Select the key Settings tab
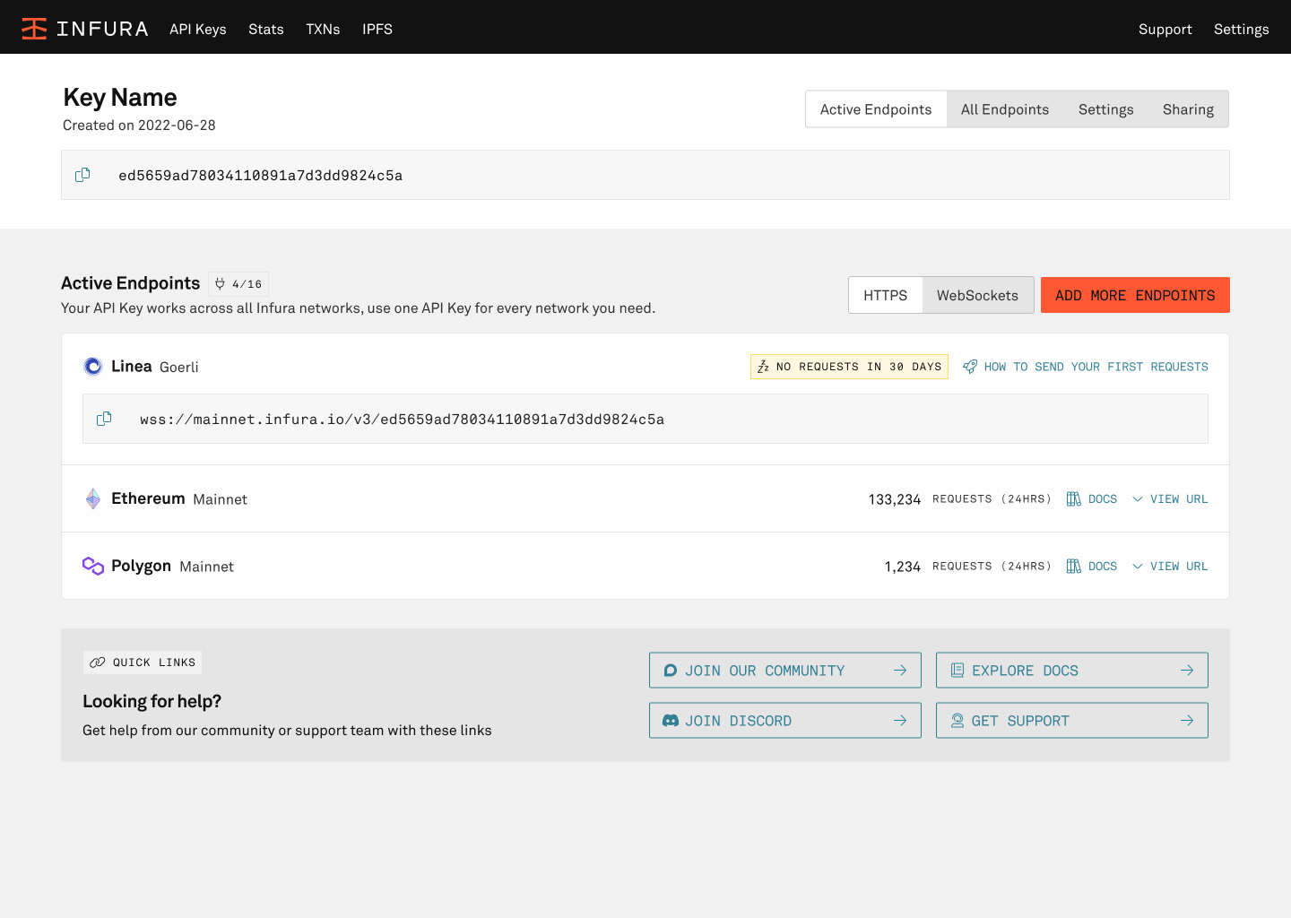The width and height of the screenshot is (1291, 918). coord(1106,109)
